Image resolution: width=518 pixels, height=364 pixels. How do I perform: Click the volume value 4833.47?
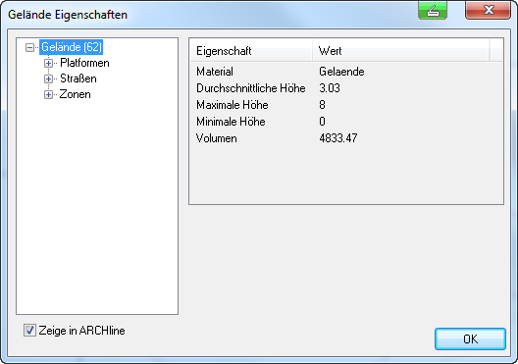pyautogui.click(x=337, y=138)
